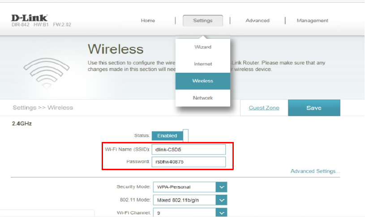Open the Wi-Fi Channel dropdown
Image resolution: width=365 pixels, height=217 pixels.
(190, 213)
